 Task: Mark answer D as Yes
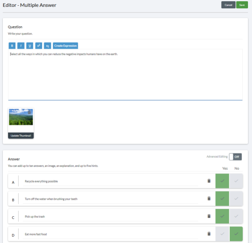point(223,234)
